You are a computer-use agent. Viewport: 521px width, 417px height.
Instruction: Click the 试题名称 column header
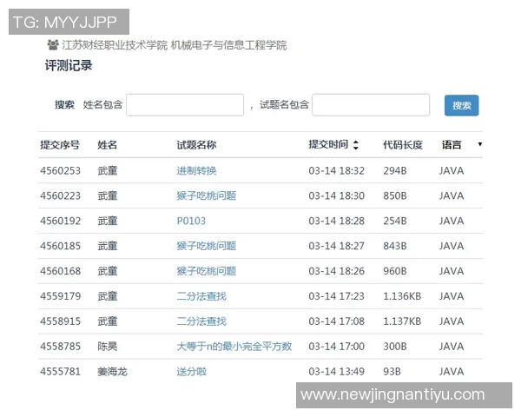196,145
